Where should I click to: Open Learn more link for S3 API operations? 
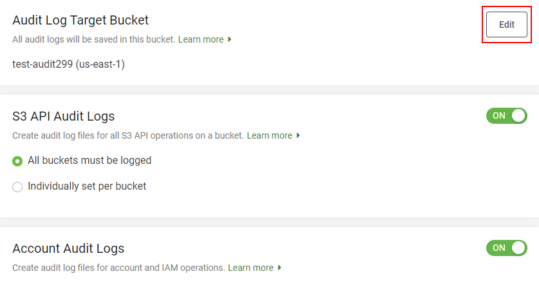269,135
